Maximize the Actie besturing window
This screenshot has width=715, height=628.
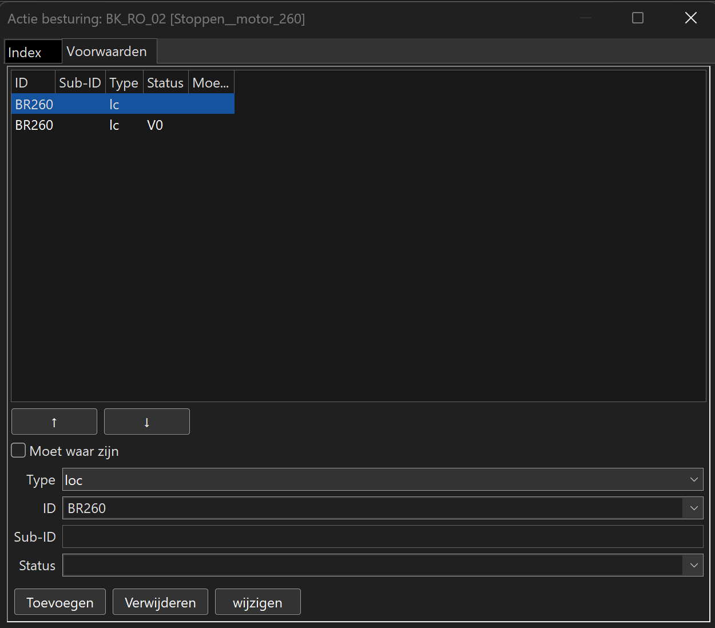pos(638,18)
